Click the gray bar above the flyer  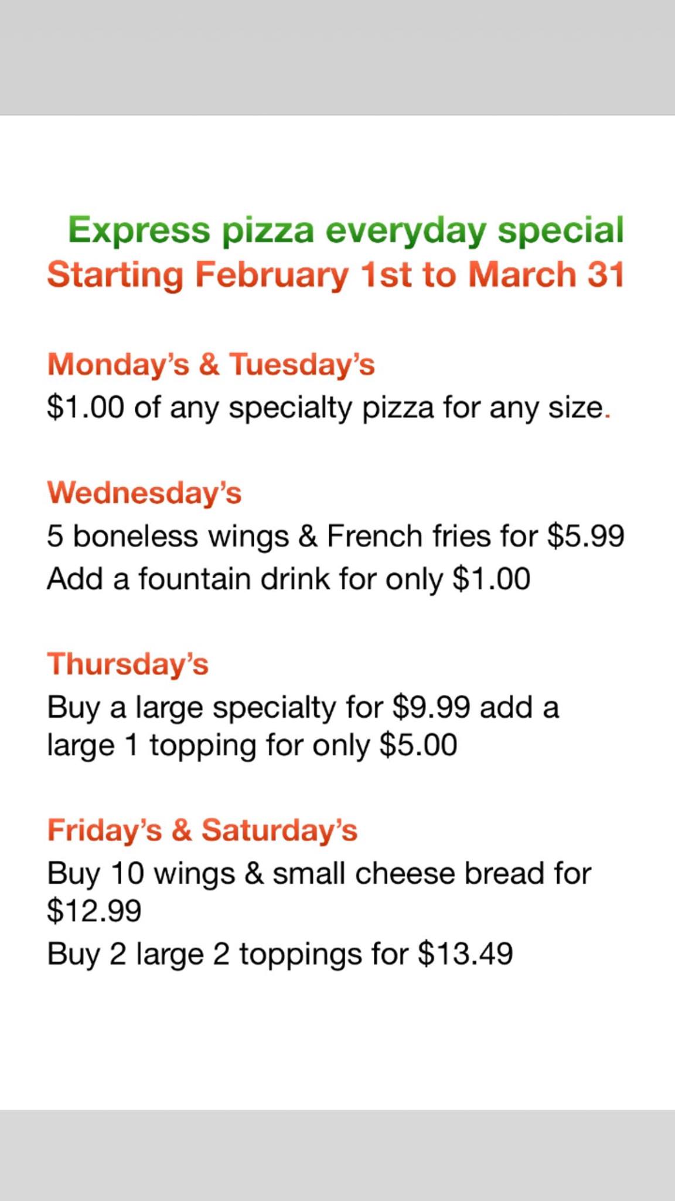pyautogui.click(x=337, y=57)
